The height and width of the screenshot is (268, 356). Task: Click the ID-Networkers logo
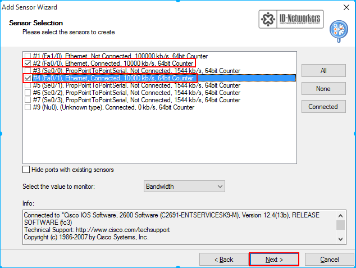[291, 19]
